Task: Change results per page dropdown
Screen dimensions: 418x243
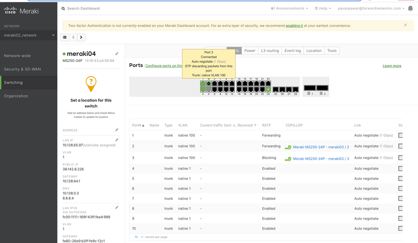Action: 138,237
